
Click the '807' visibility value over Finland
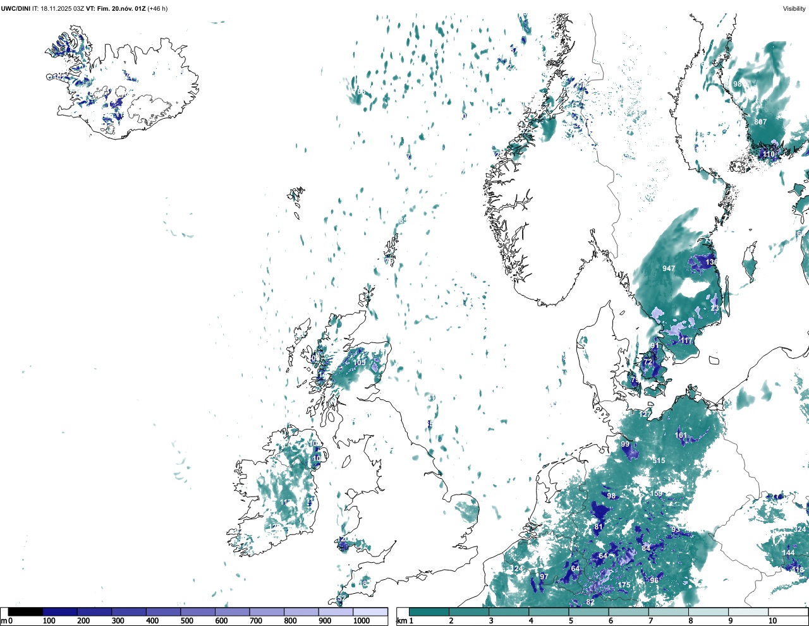[x=760, y=122]
